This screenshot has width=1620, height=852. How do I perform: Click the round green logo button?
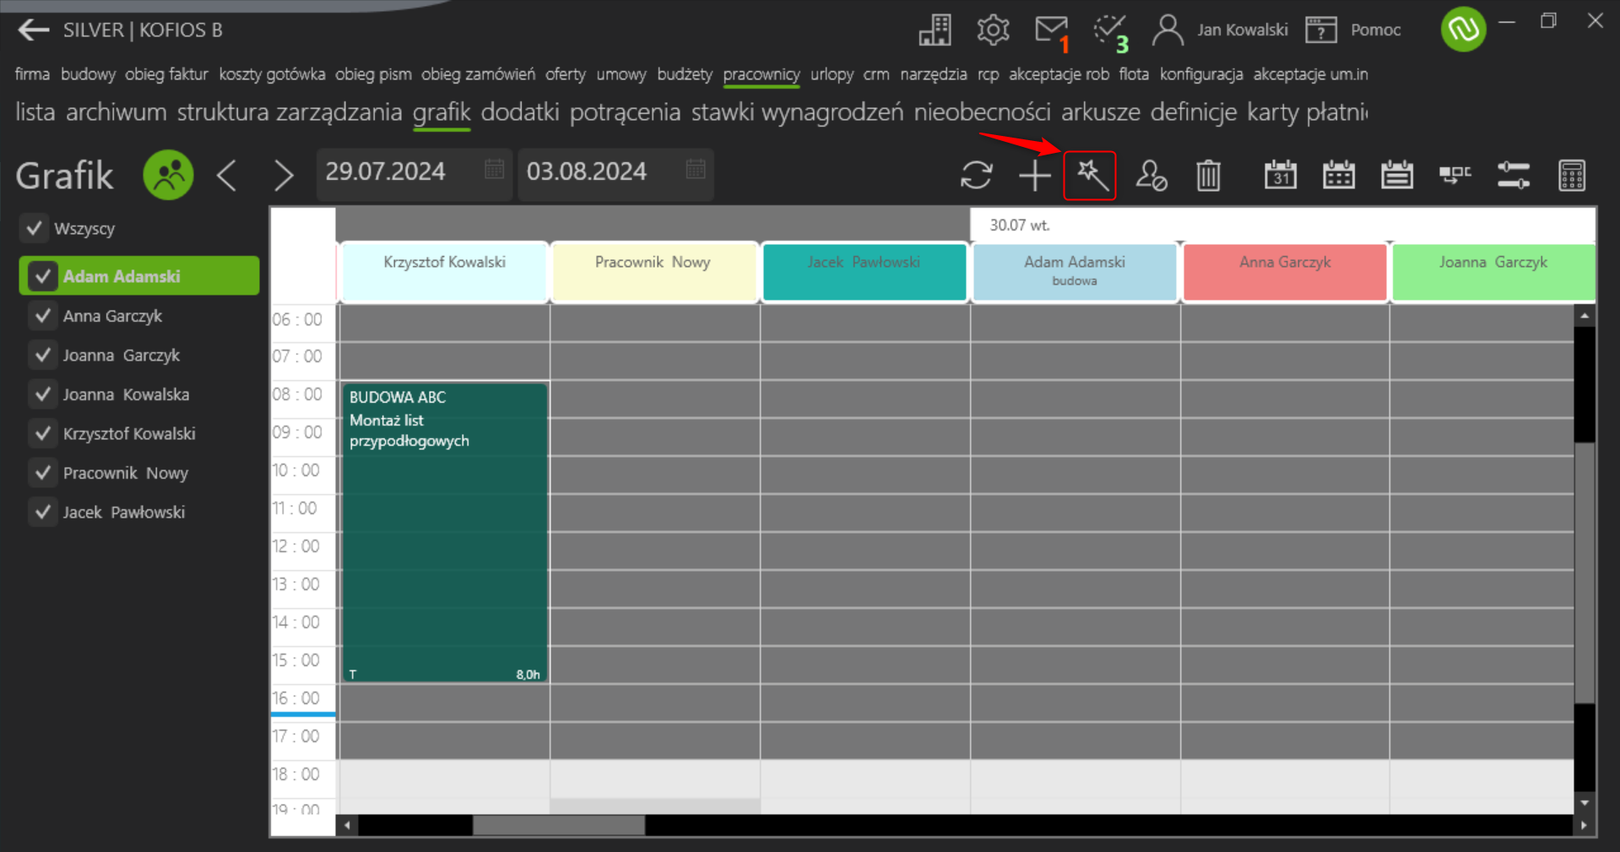(x=1463, y=29)
